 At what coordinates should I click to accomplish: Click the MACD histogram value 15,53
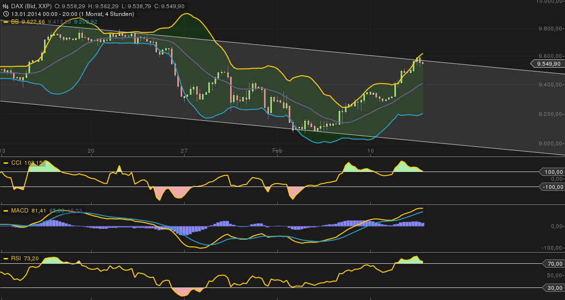coord(75,211)
